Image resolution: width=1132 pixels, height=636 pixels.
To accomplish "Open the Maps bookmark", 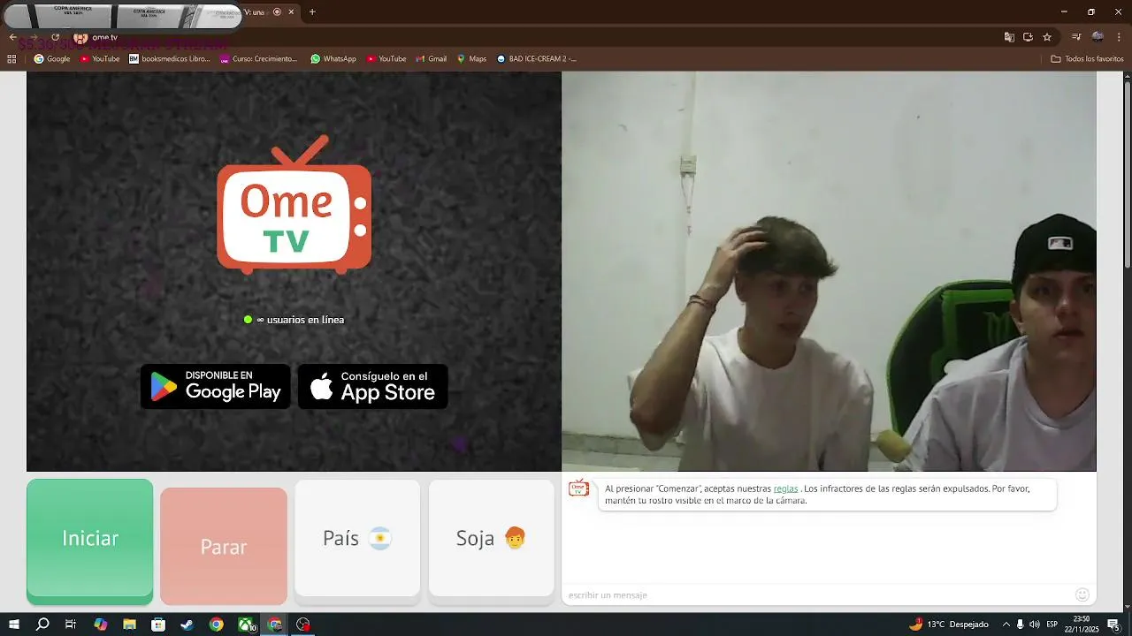I will pyautogui.click(x=471, y=59).
